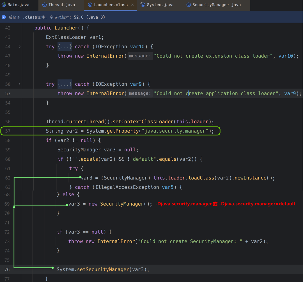This screenshot has width=303, height=282.
Task: Click the System.java class icon
Action: (x=143, y=5)
